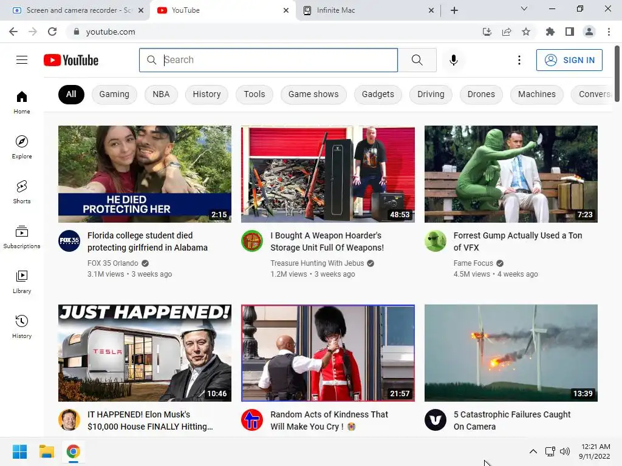This screenshot has width=622, height=466.
Task: Share this page from the address bar
Action: pyautogui.click(x=506, y=32)
